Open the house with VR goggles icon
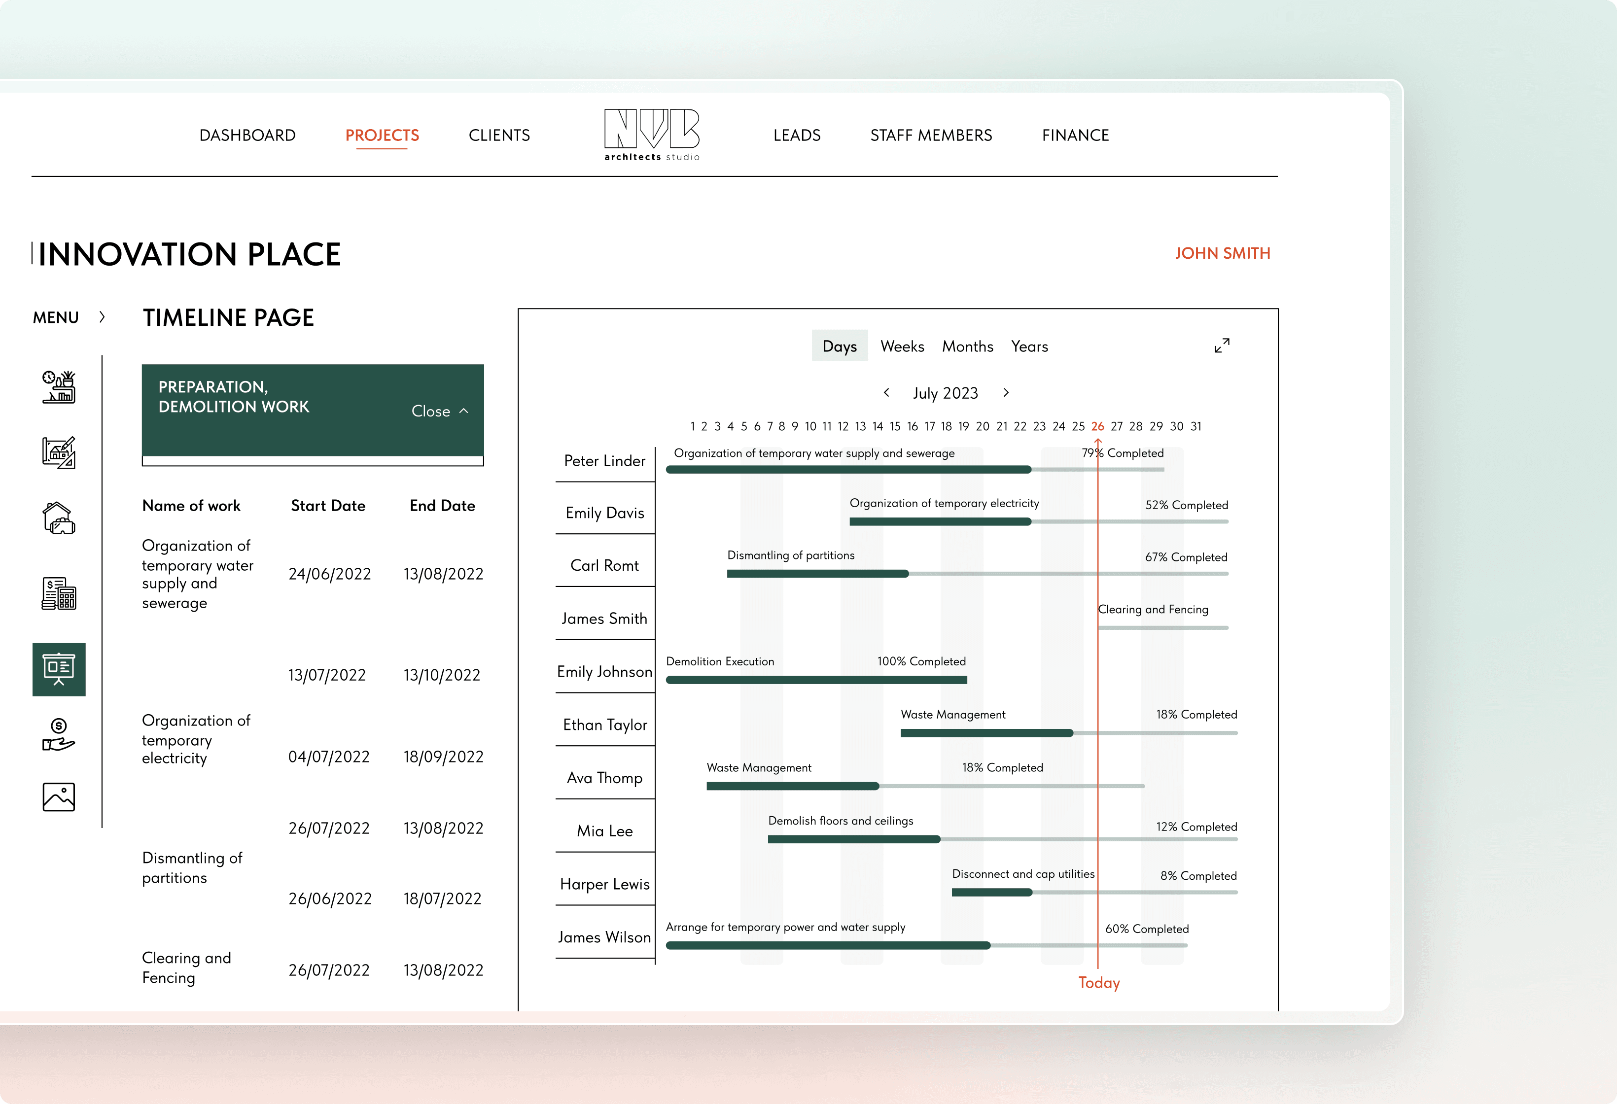The height and width of the screenshot is (1104, 1617). 59,518
